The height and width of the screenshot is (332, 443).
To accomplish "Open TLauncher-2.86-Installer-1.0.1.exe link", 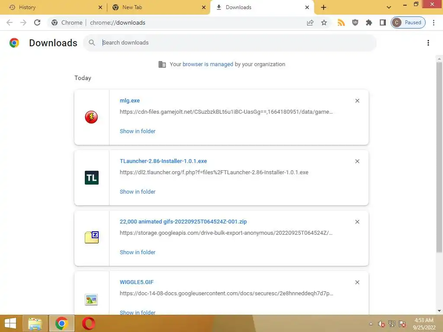I will coord(163,161).
